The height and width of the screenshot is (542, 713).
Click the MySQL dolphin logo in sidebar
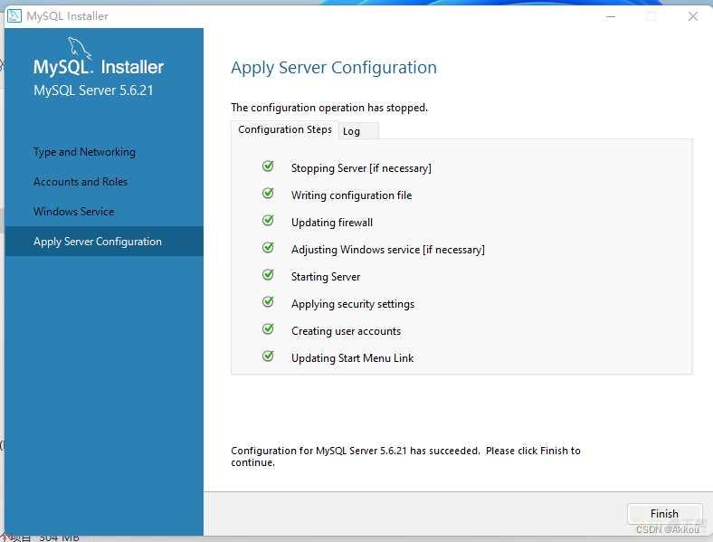[79, 48]
